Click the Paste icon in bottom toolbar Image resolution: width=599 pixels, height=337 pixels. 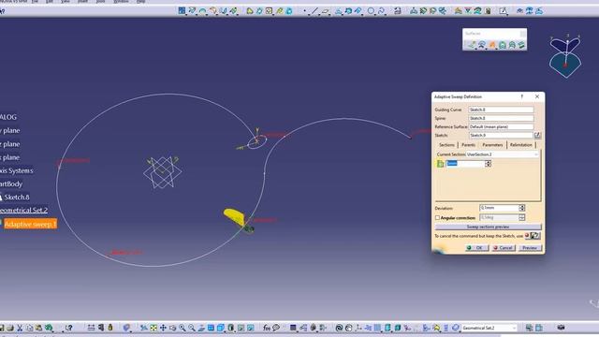[x=38, y=328]
